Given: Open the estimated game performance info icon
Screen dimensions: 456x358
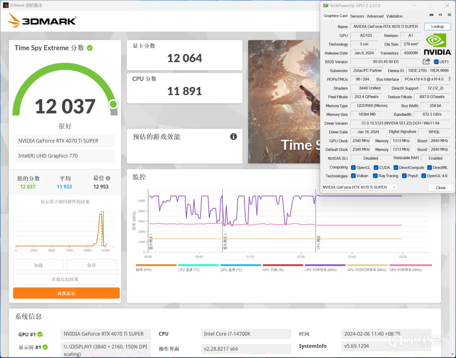Looking at the screenshot, I should click(x=233, y=137).
